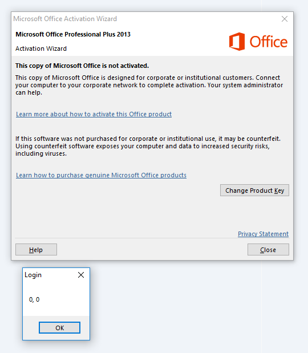This screenshot has width=308, height=353.
Task: Click the paragraph warning about counterfeit software
Action: pyautogui.click(x=148, y=146)
